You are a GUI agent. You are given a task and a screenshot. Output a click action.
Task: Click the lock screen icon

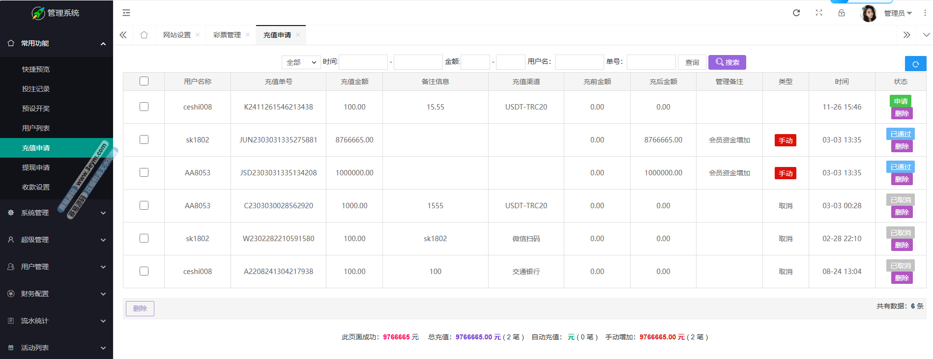[842, 13]
